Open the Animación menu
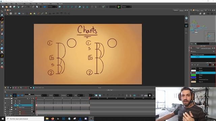Image resolution: width=216 pixels, height=121 pixels. [x=47, y=4]
